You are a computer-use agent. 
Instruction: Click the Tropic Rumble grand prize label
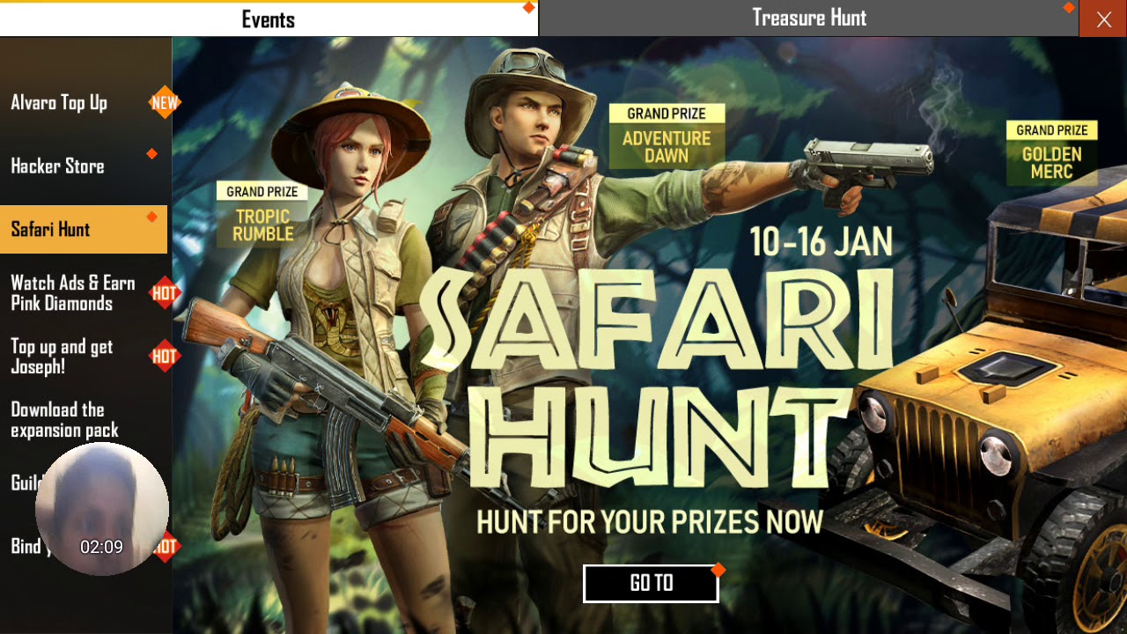pos(262,214)
